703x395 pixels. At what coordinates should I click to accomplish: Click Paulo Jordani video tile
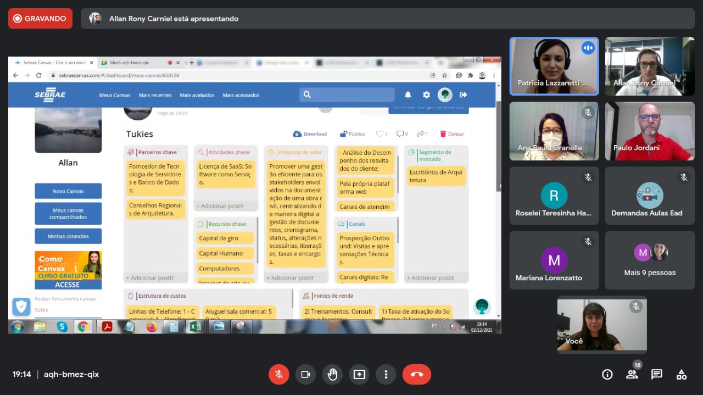650,131
